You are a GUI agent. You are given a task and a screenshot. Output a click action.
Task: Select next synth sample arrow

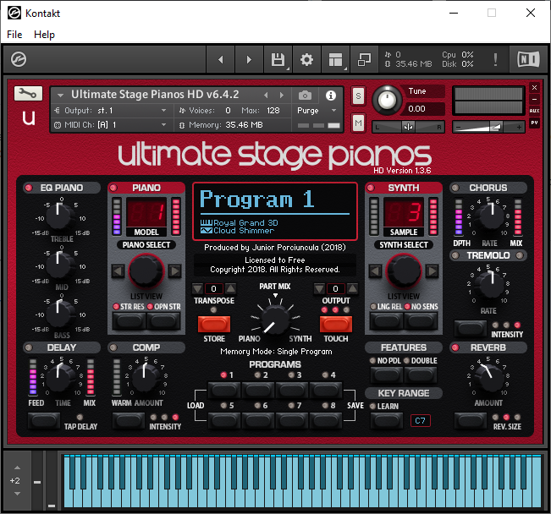tap(432, 271)
